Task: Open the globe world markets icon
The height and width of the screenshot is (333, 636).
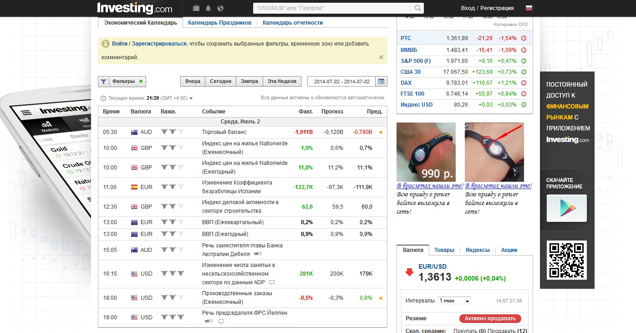Action: [x=221, y=8]
